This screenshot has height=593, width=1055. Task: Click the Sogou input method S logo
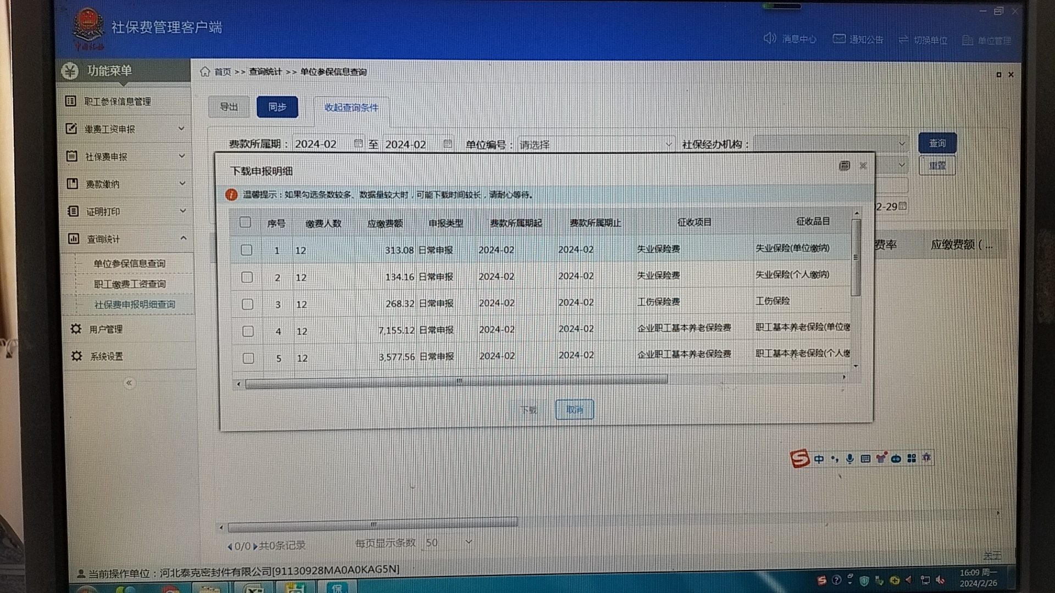coord(799,458)
